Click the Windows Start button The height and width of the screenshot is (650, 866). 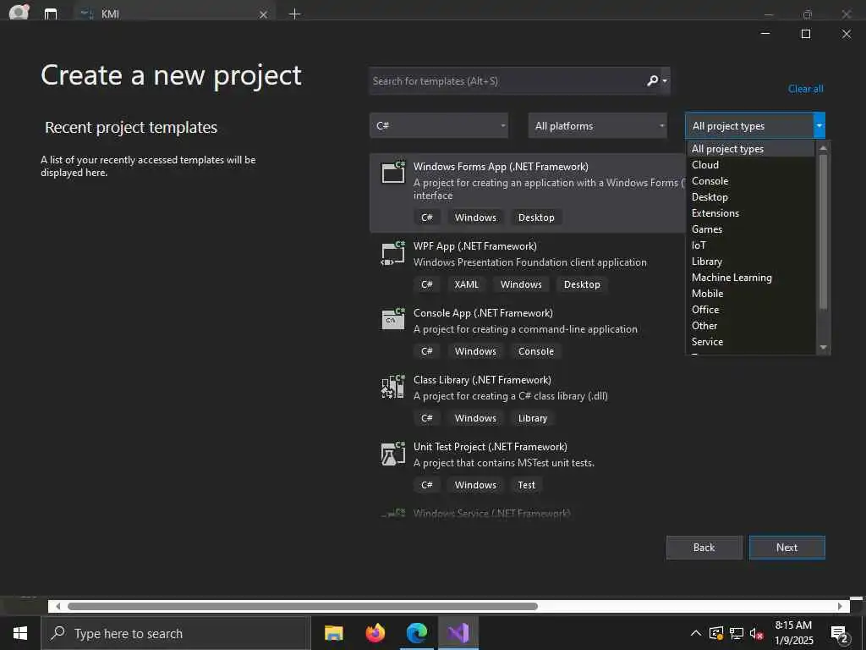tap(20, 633)
